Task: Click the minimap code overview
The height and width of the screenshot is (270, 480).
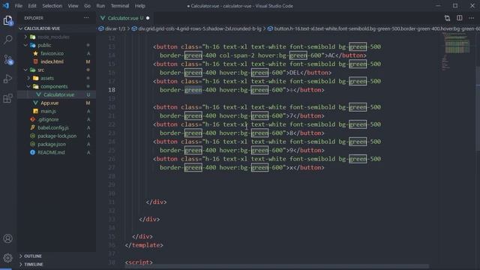Action: pos(457,52)
